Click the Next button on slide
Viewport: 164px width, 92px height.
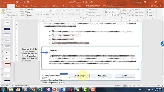pyautogui.click(x=125, y=76)
